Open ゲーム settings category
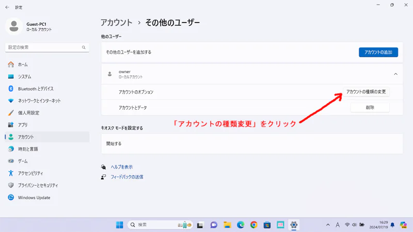Screen dimensions: 413x232 pos(47,161)
